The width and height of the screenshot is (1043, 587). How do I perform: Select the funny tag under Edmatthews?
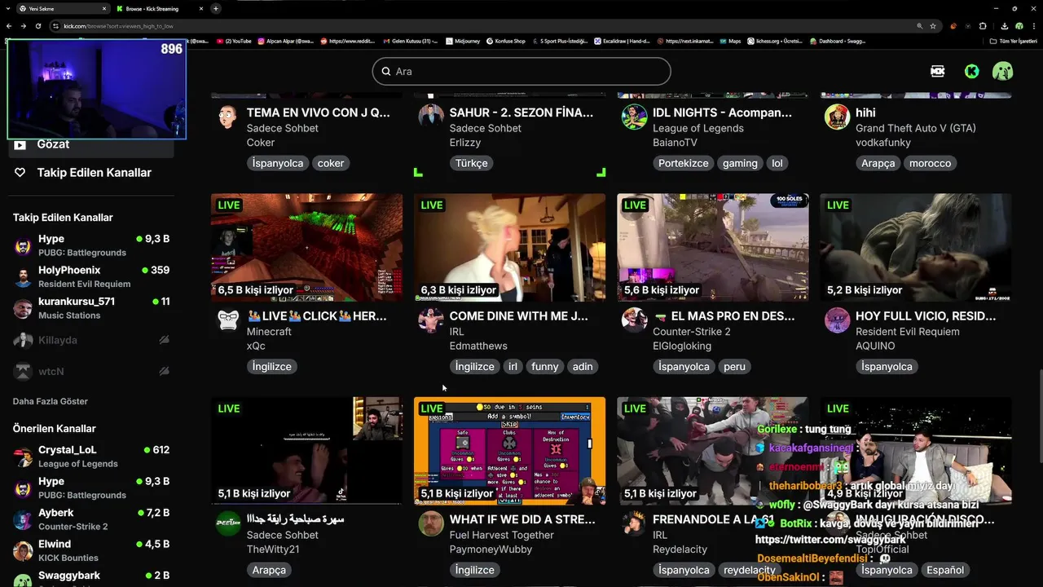545,367
